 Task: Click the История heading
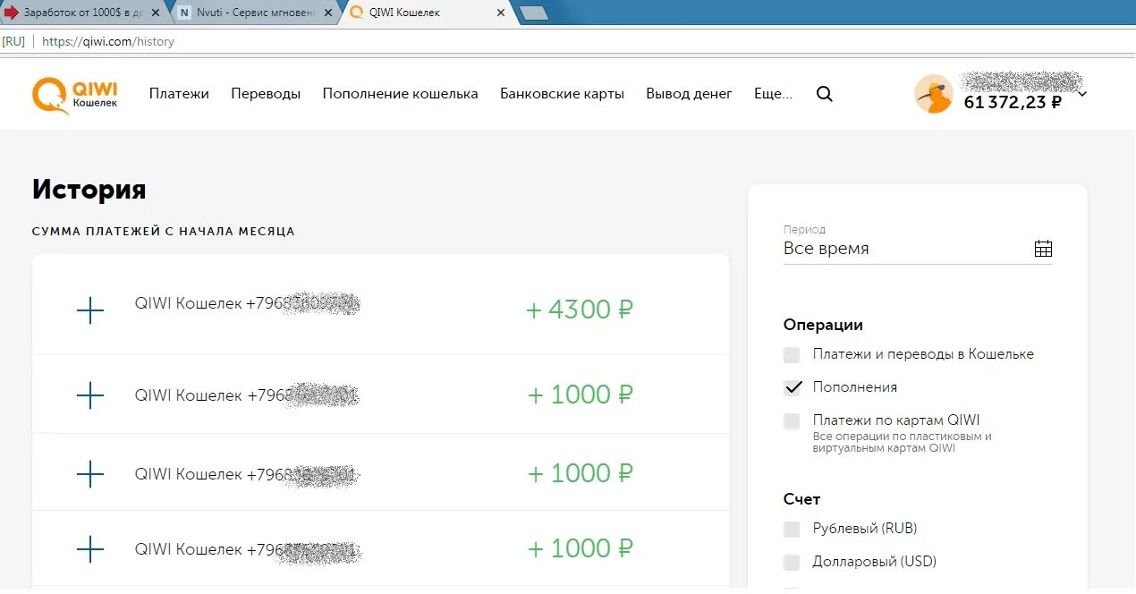[x=89, y=190]
